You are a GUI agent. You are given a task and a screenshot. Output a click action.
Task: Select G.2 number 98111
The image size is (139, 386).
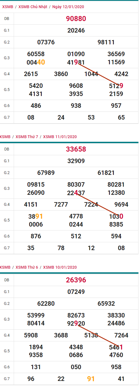[x=106, y=42]
